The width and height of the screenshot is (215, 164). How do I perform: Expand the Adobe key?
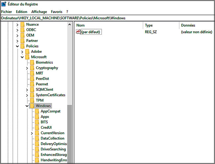pos(22,52)
